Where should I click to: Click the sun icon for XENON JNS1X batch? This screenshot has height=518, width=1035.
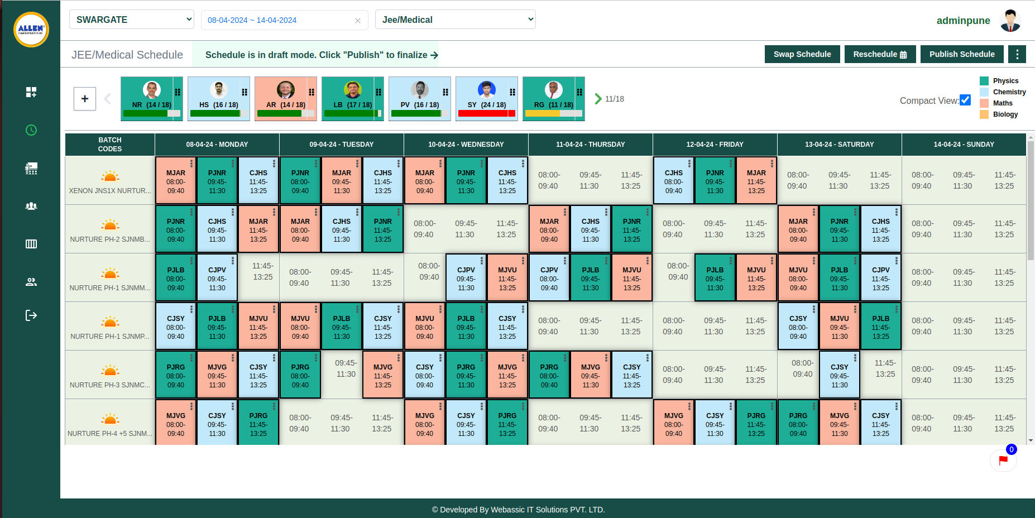[110, 176]
